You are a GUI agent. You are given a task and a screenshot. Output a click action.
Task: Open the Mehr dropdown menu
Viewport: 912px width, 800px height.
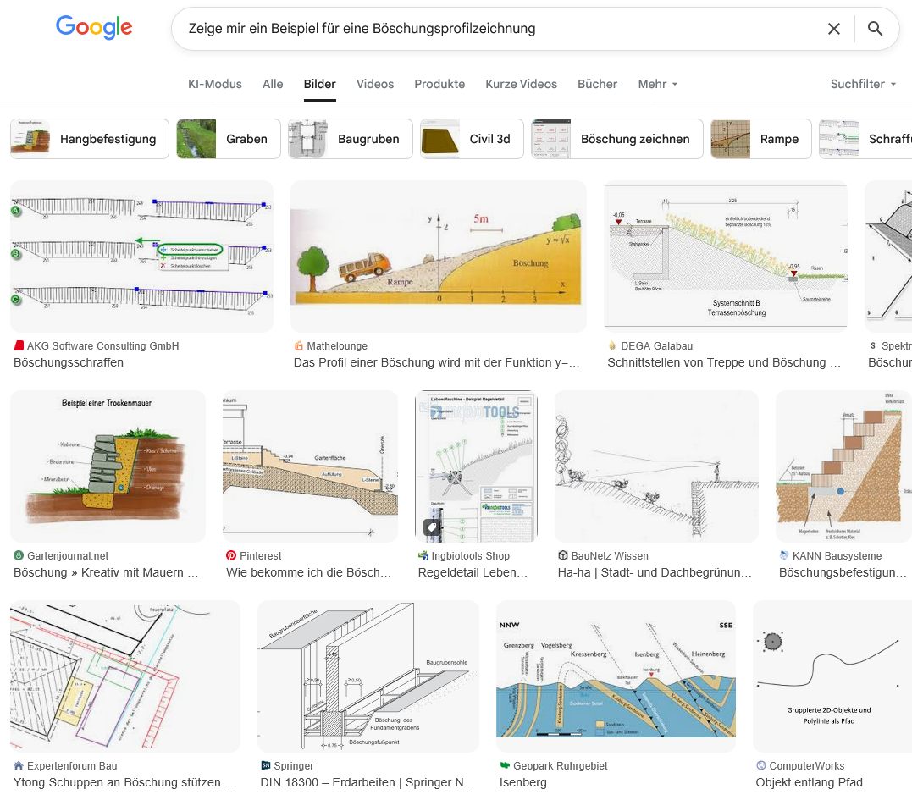[x=658, y=84]
